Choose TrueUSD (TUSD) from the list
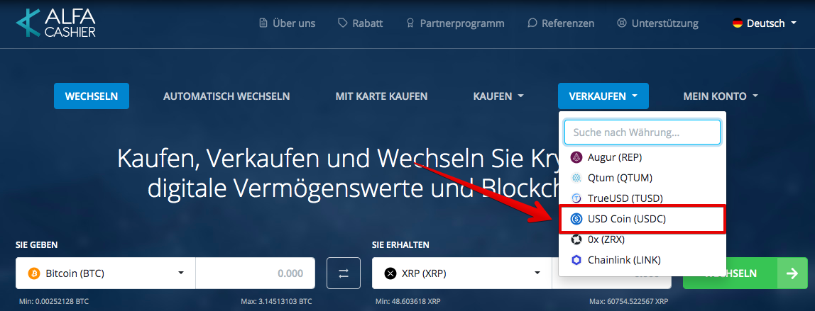 coord(642,198)
